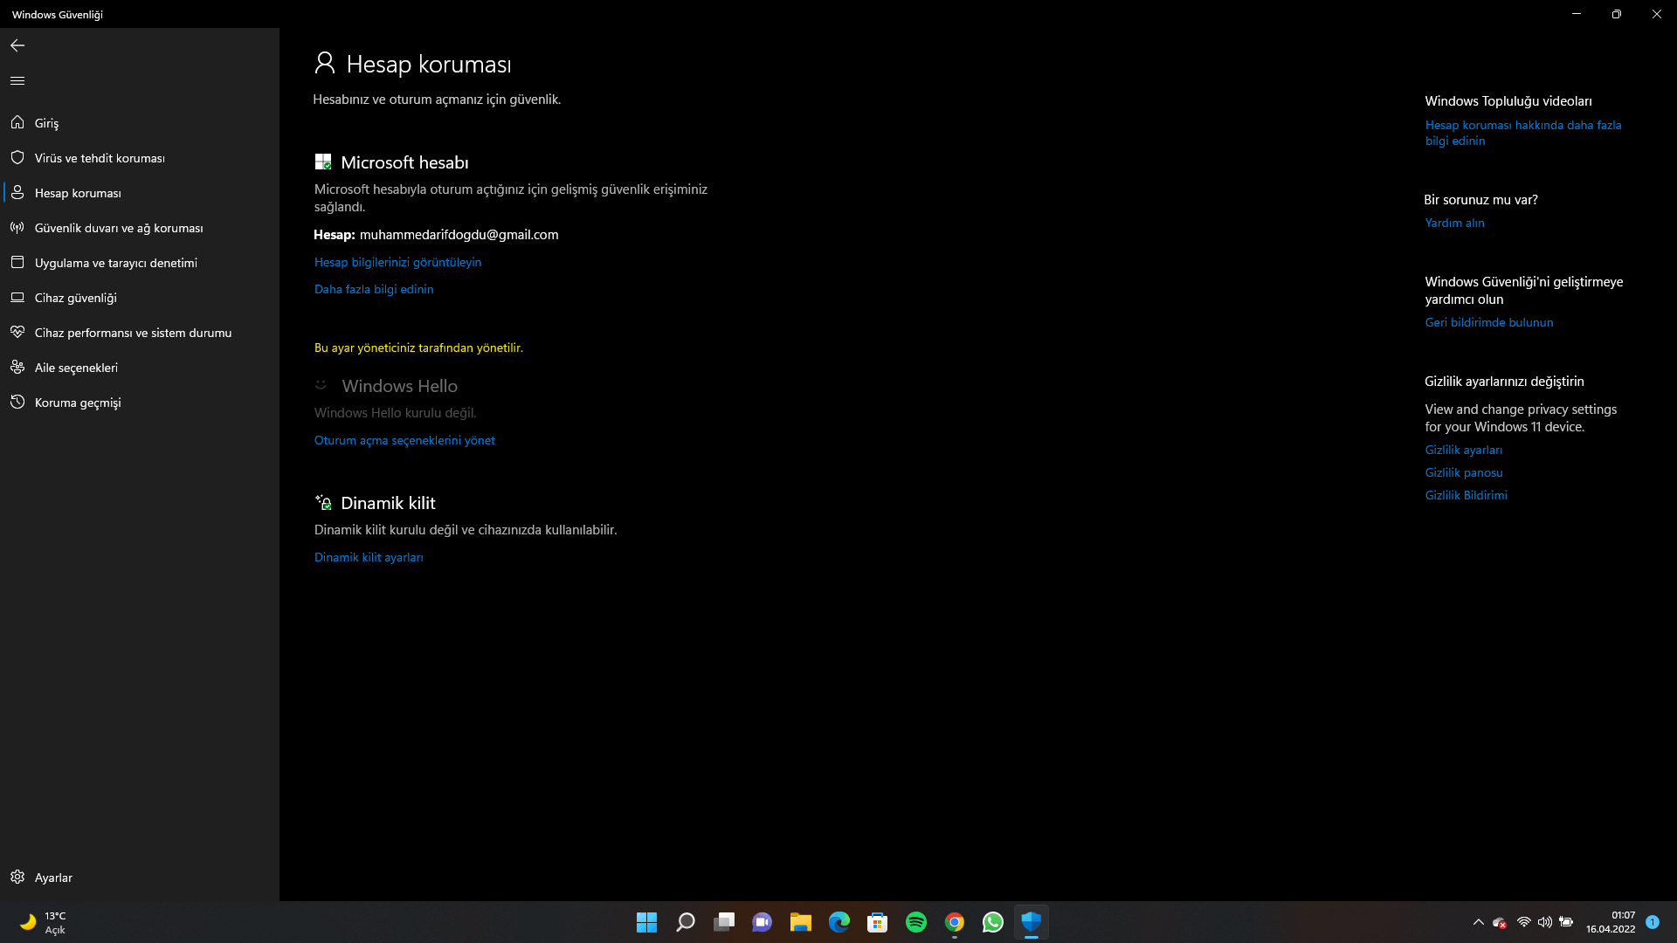Open Uygulama ve tarayıcı denetimi
Viewport: 1677px width, 943px height.
click(115, 263)
